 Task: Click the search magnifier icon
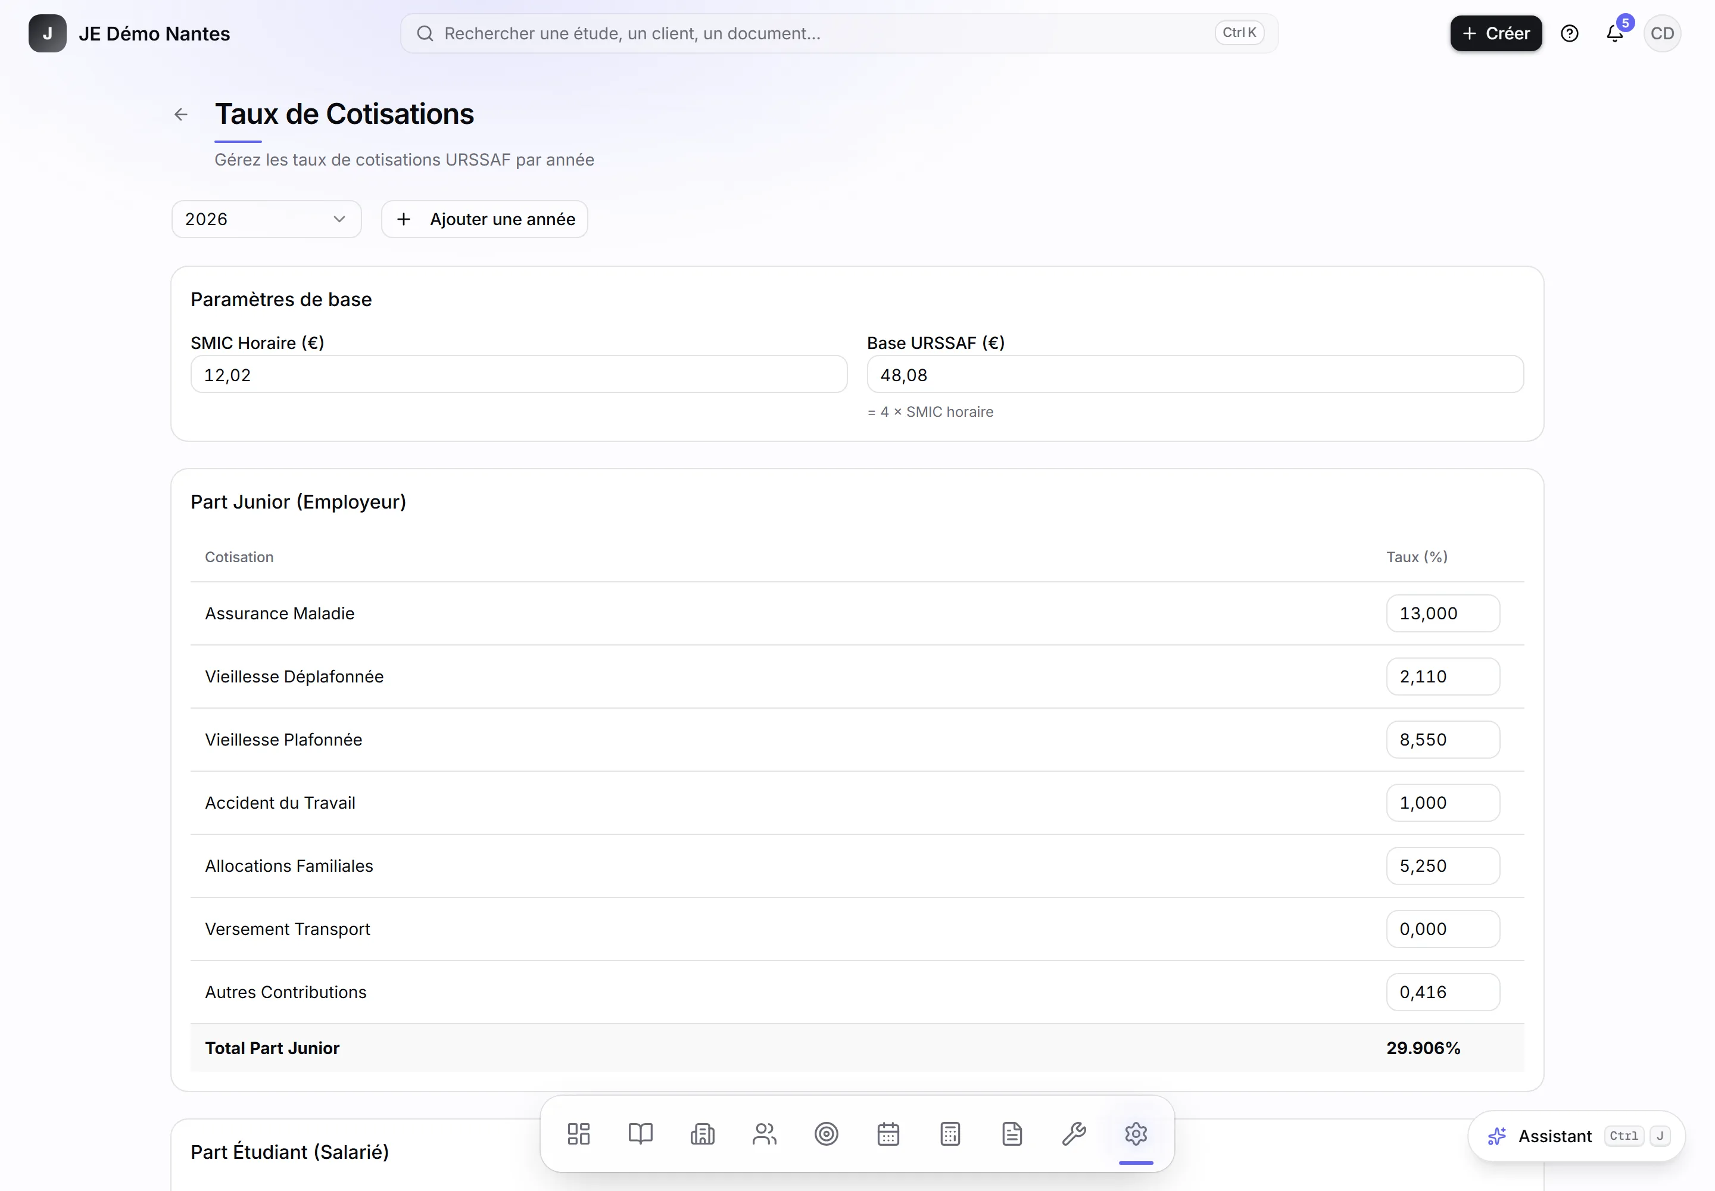click(425, 33)
